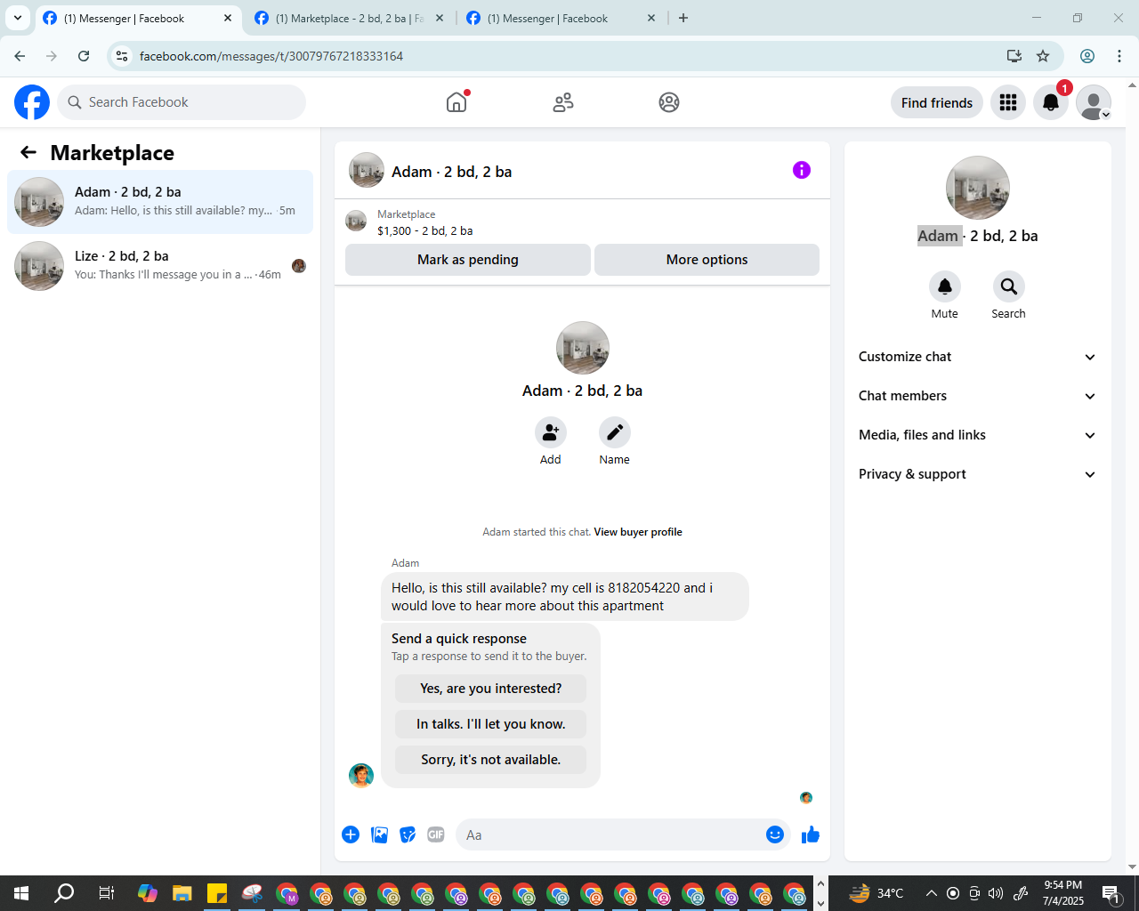The height and width of the screenshot is (911, 1139).
Task: Click the install app icon in address bar
Action: tap(1014, 56)
